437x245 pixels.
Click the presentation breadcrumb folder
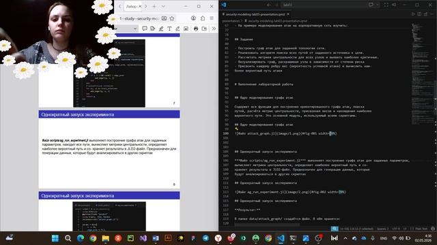[x=231, y=21]
